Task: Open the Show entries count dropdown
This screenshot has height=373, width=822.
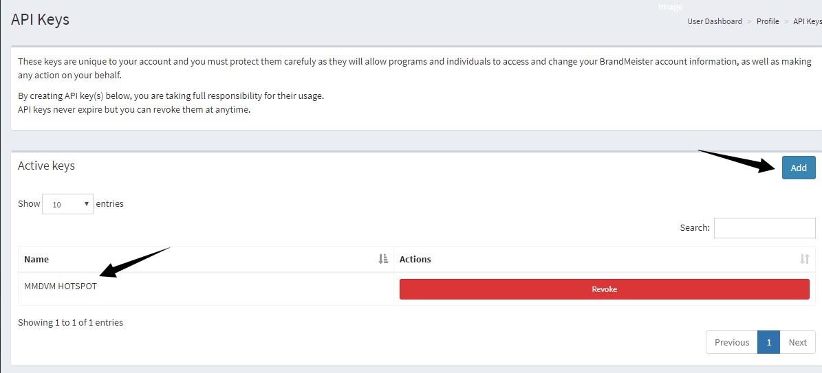Action: click(x=67, y=204)
